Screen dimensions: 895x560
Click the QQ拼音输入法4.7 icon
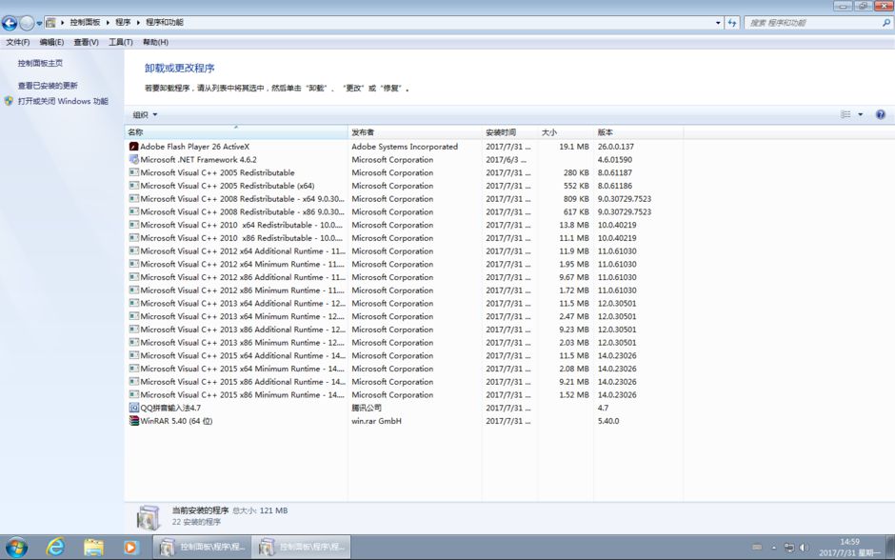click(x=134, y=408)
